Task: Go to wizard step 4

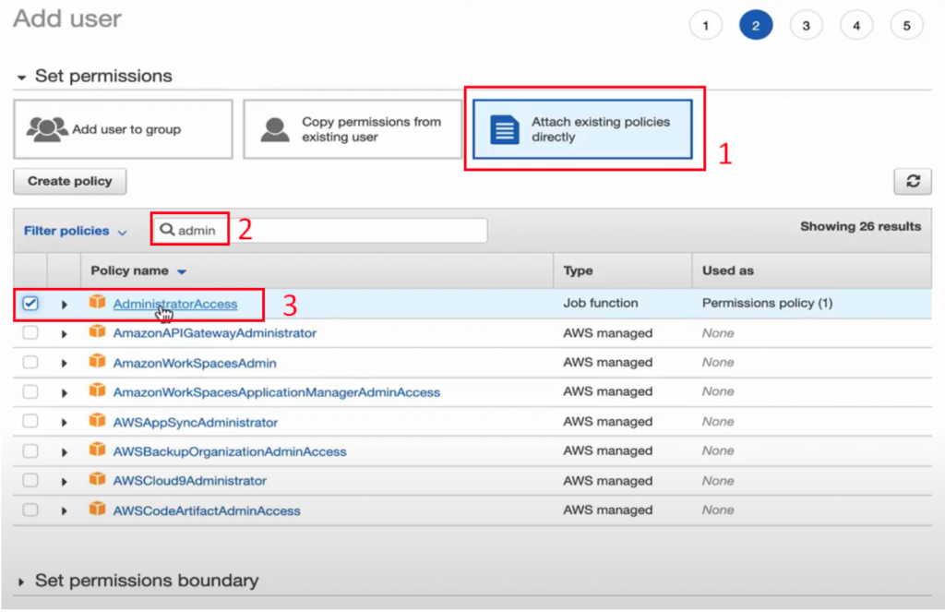Action: pyautogui.click(x=855, y=25)
